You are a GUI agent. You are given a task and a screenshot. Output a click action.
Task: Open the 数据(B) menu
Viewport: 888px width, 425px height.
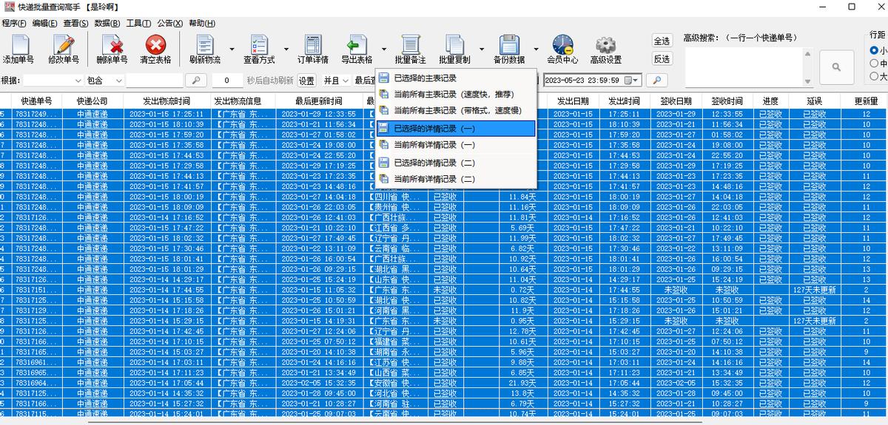(x=108, y=23)
